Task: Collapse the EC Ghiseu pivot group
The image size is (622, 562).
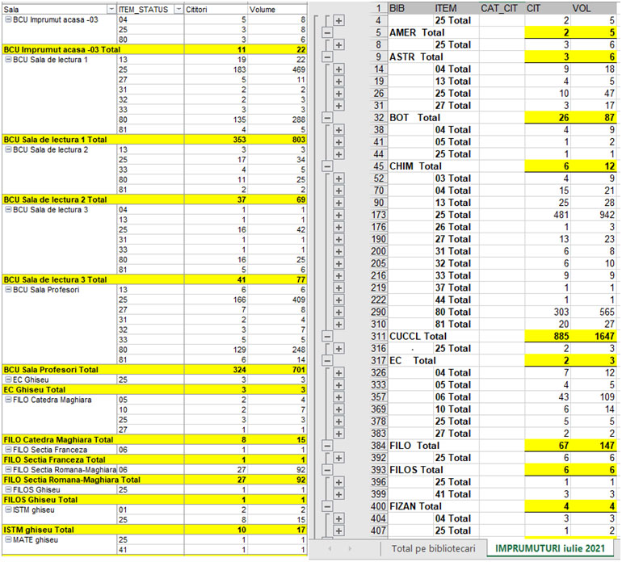Action: (8, 380)
